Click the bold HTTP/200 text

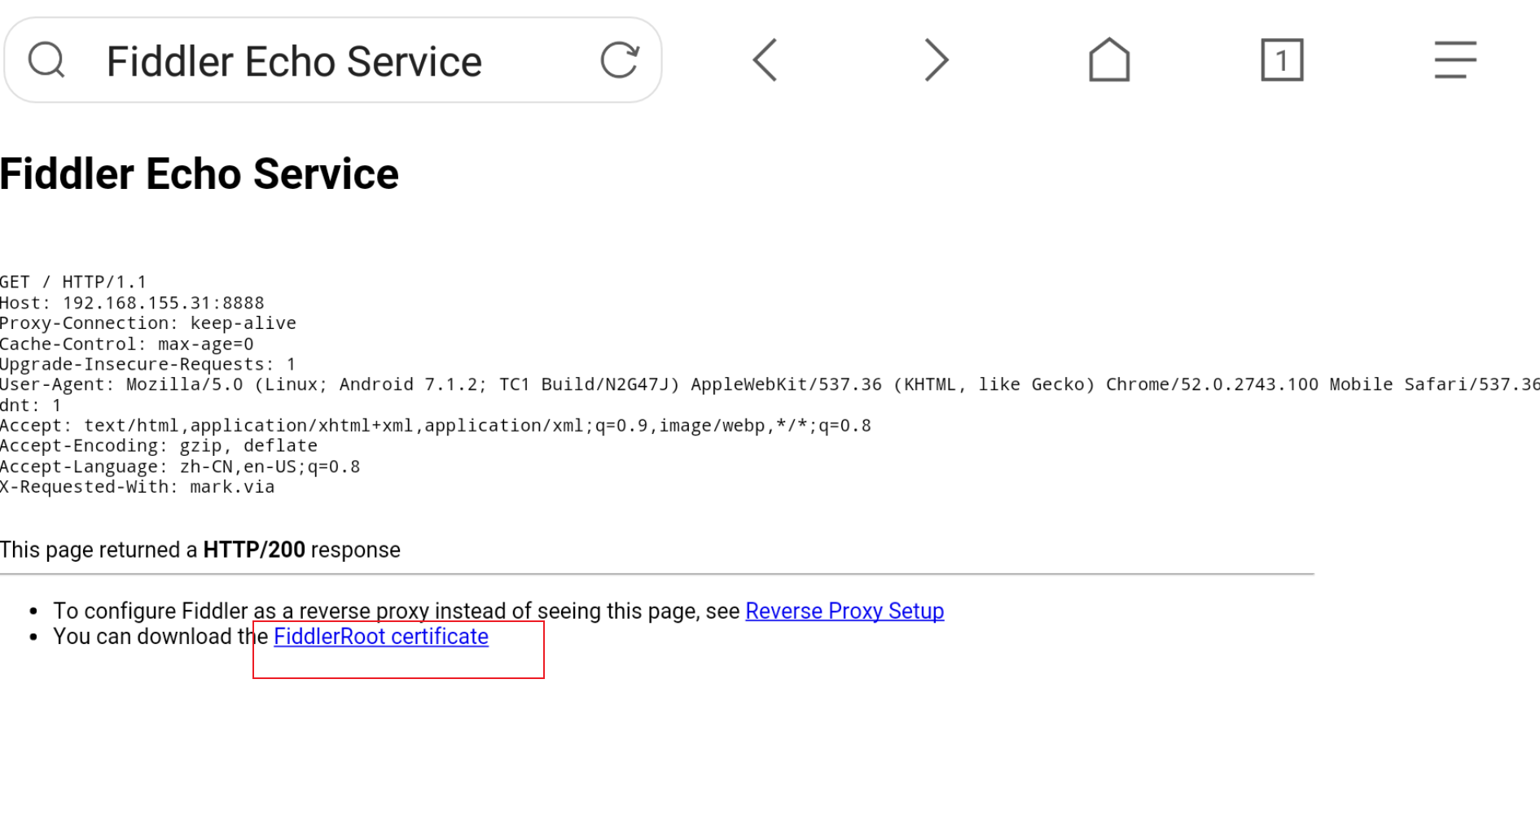[x=254, y=550]
